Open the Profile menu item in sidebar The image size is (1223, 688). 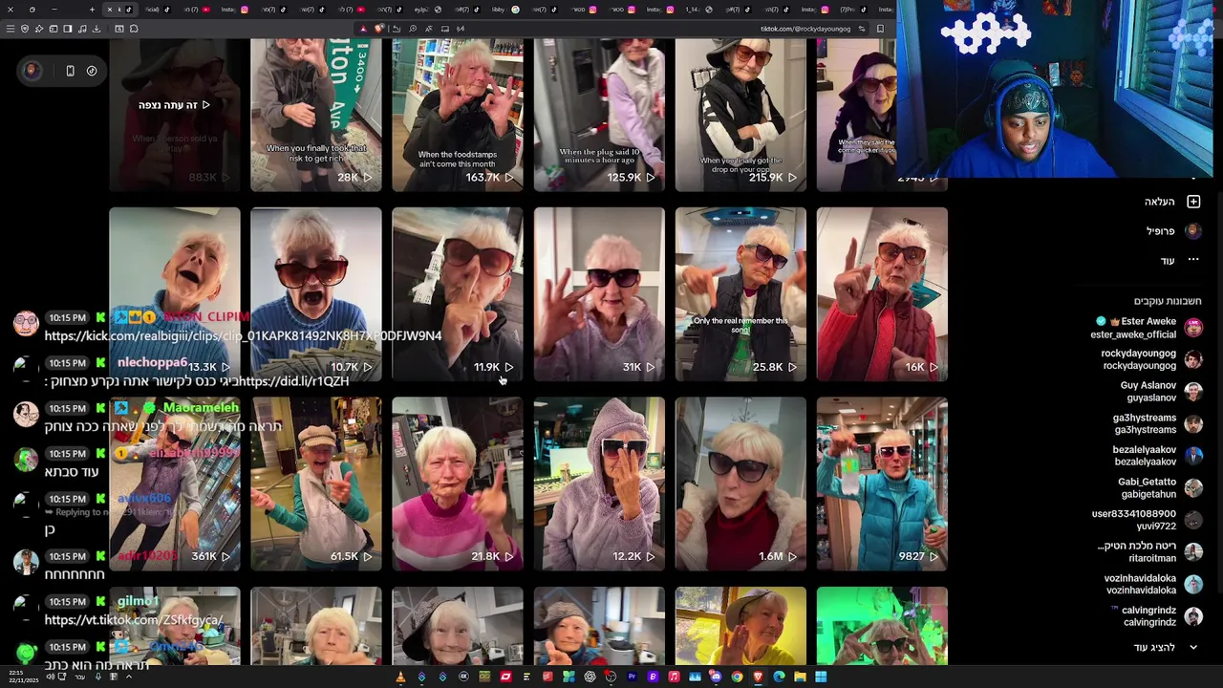click(1173, 231)
